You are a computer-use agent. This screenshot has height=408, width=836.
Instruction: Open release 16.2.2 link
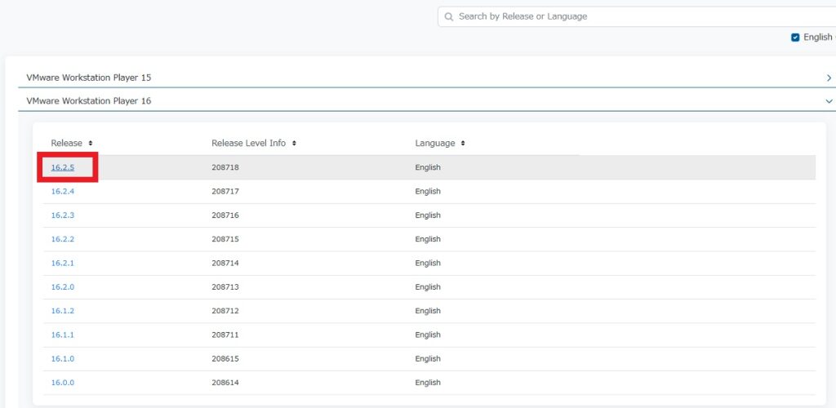pos(62,239)
